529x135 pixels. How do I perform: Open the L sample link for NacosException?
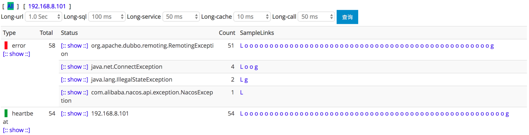(x=242, y=92)
